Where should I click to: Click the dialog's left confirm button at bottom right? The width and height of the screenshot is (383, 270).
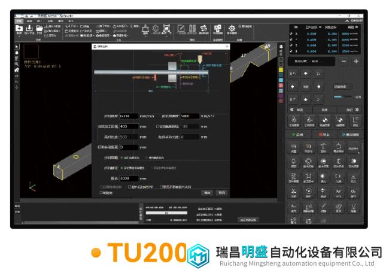(207, 193)
